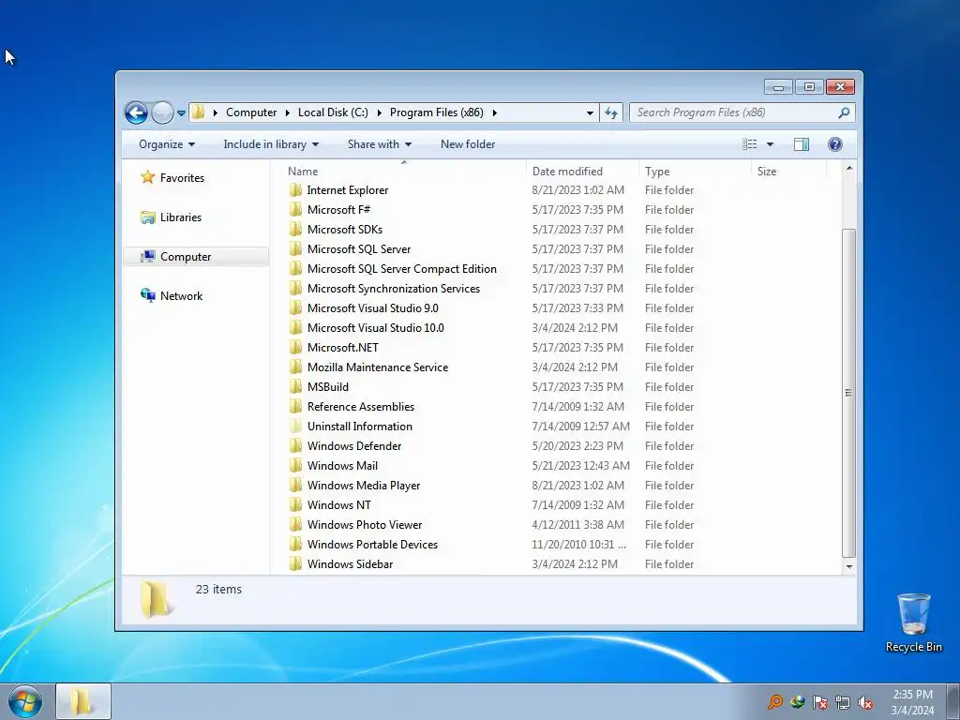Open the Share with menu
Screen dimensions: 960x720
pos(379,144)
